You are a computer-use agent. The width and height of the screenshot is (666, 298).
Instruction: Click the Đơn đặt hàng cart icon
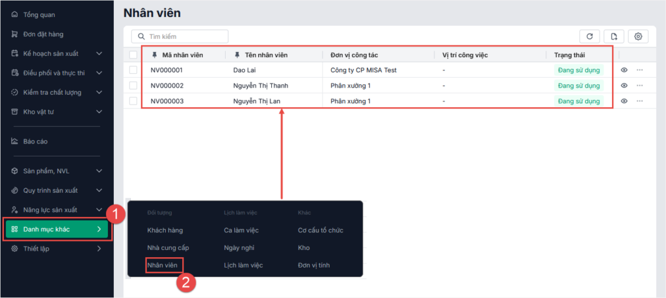[x=14, y=34]
